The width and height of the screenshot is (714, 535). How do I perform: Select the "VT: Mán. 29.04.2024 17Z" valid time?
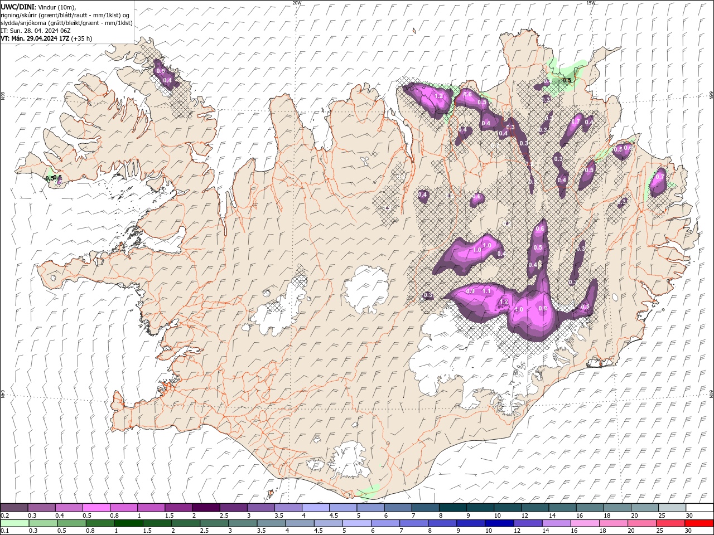pyautogui.click(x=35, y=38)
